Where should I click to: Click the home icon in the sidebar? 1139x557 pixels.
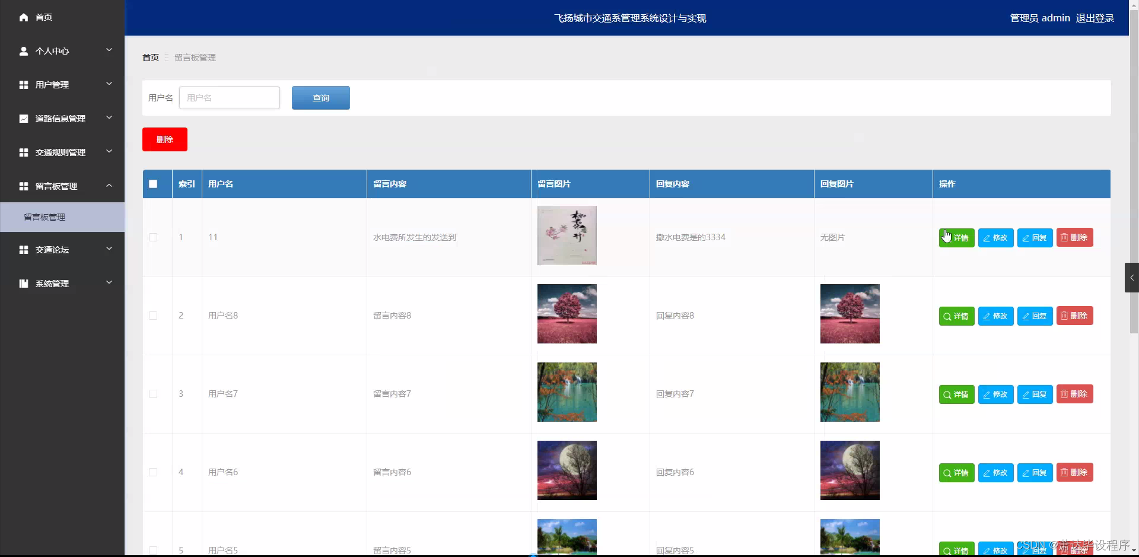coord(24,17)
